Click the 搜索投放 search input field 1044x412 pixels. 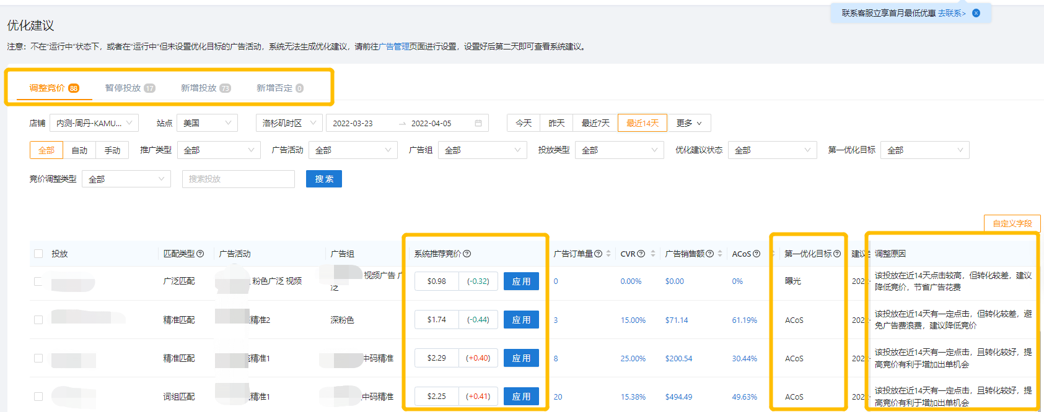238,179
